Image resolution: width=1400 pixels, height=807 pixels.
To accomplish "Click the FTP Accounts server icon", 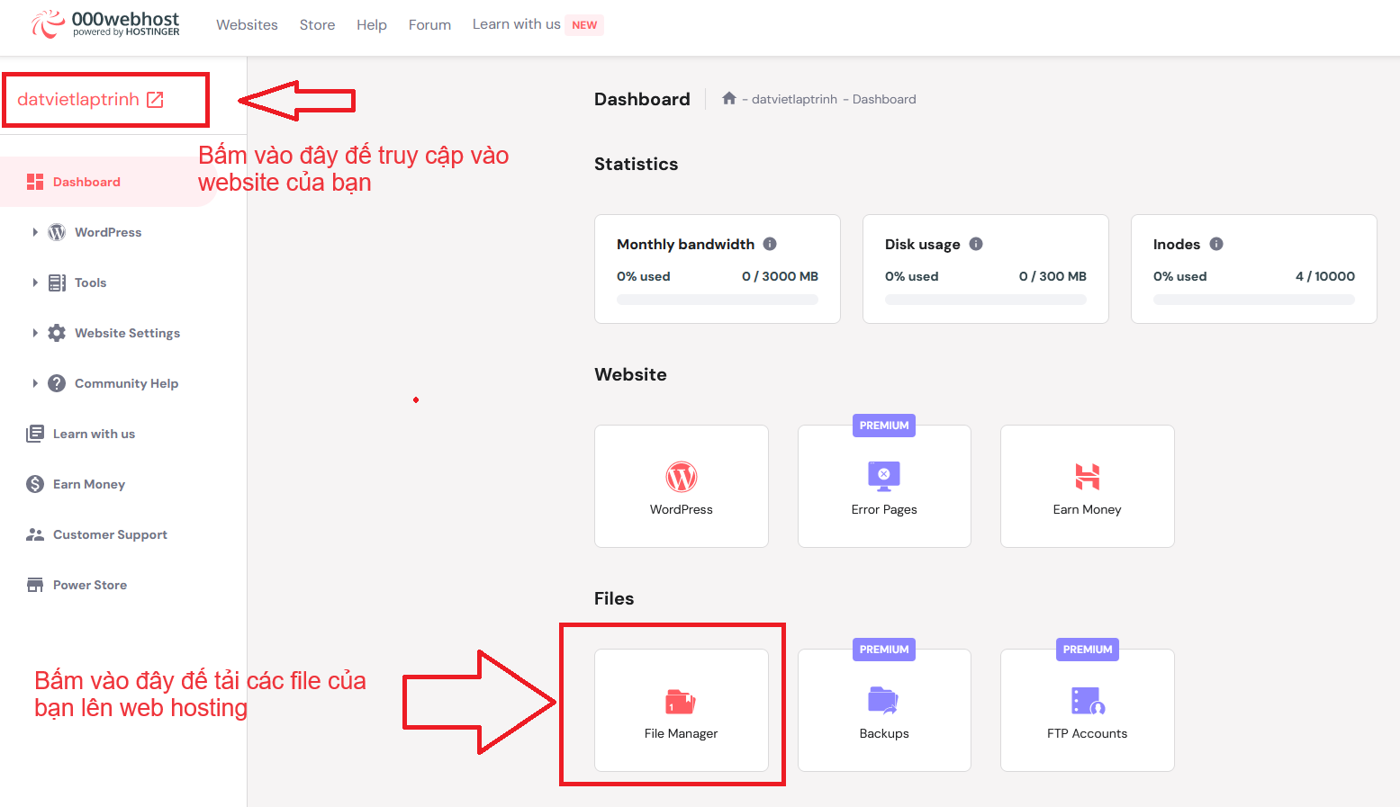I will coord(1088,700).
